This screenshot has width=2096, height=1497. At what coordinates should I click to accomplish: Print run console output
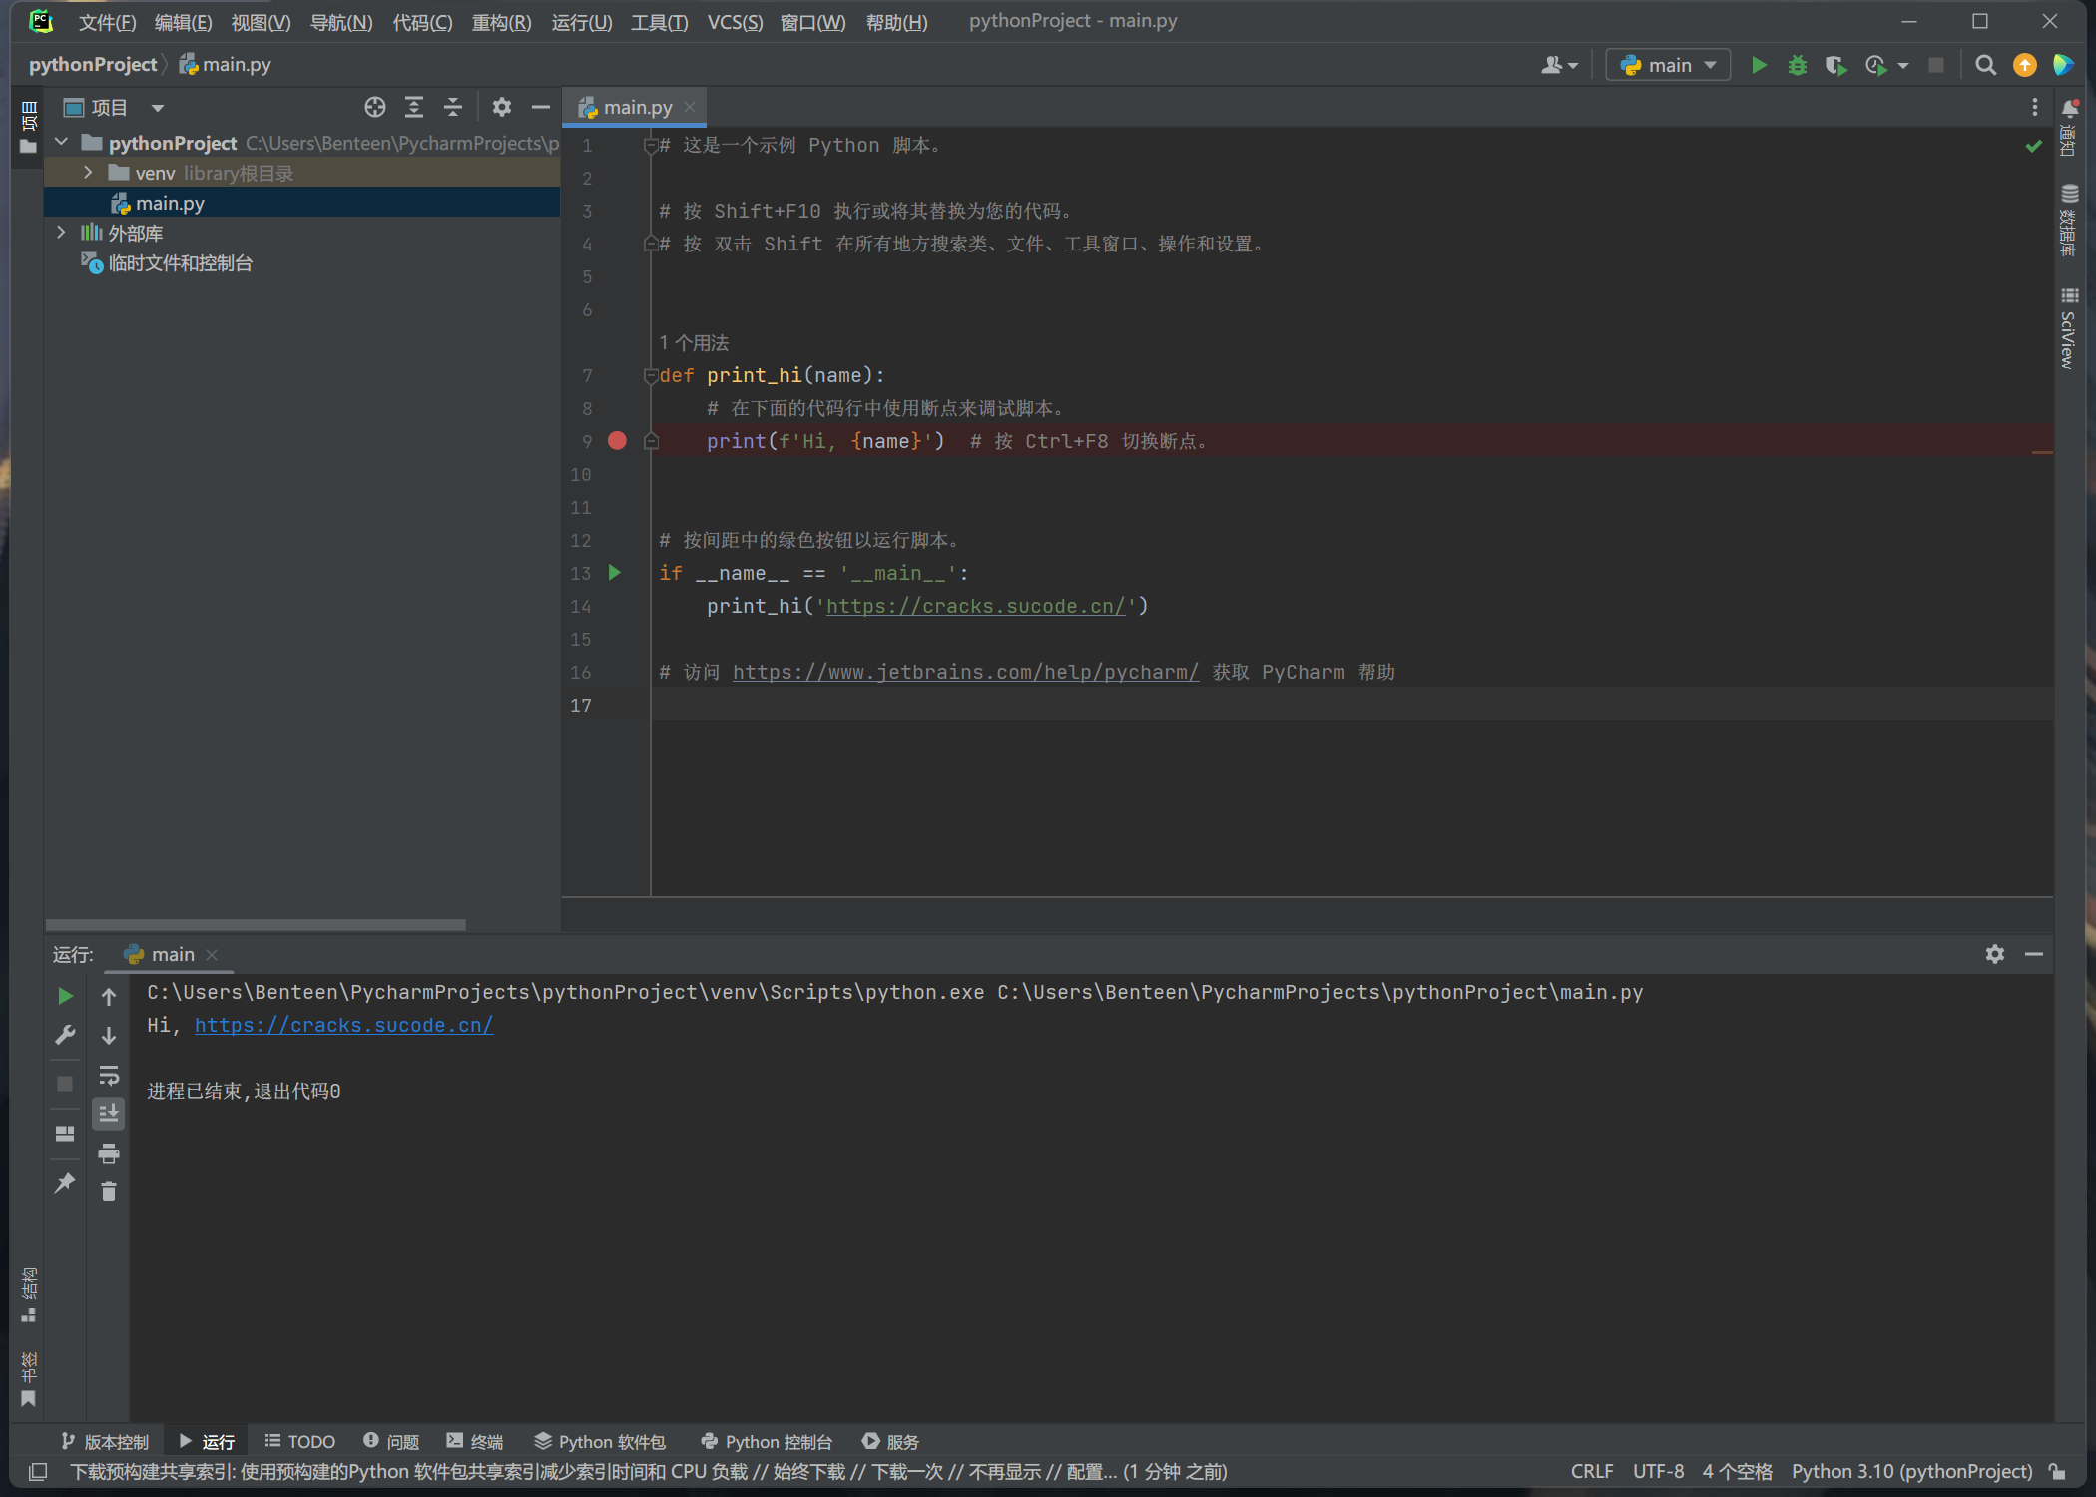(x=109, y=1154)
